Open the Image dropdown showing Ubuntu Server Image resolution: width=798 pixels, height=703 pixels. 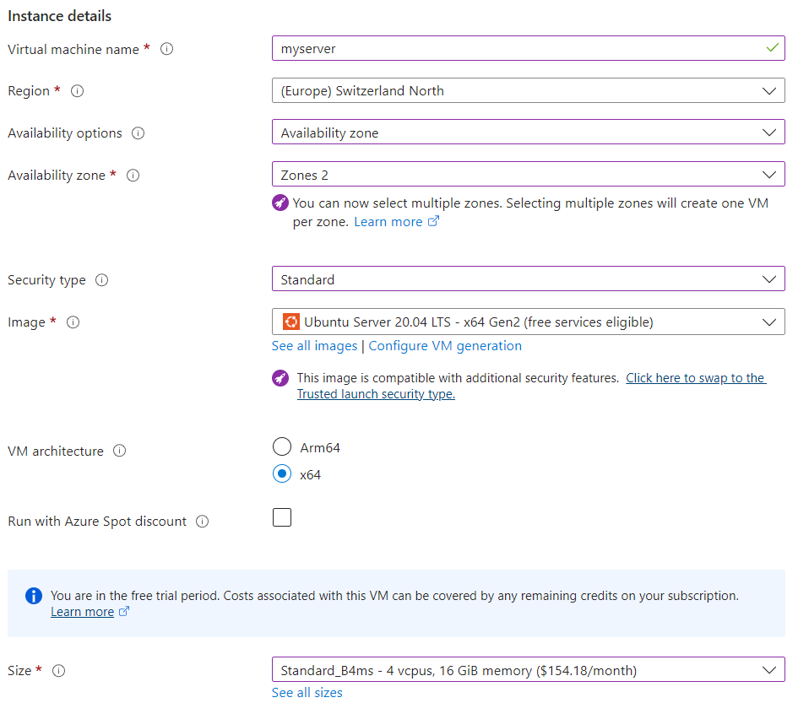pyautogui.click(x=529, y=322)
